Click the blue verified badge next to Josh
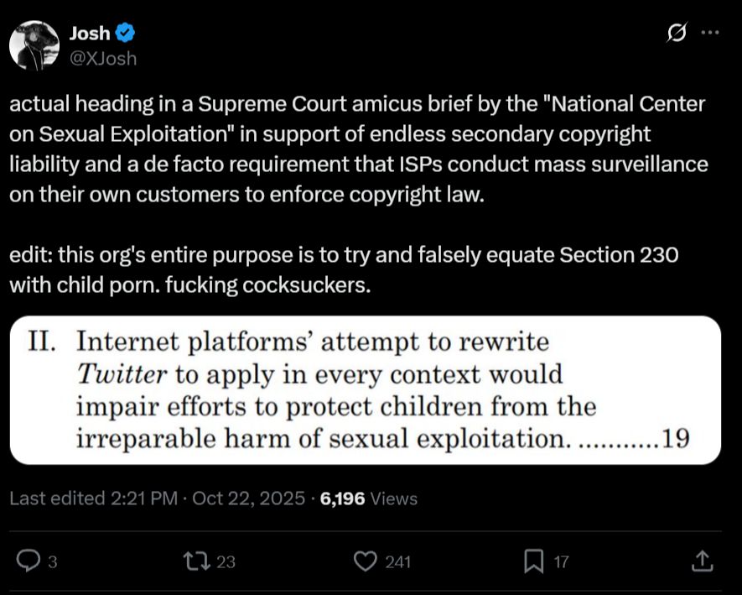 click(x=127, y=34)
